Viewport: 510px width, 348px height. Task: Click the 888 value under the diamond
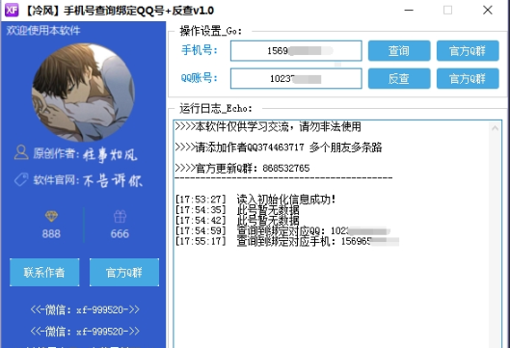tap(51, 233)
